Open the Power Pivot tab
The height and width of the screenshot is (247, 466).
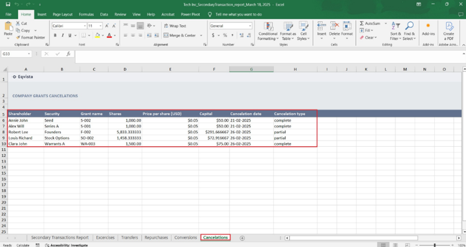(190, 14)
